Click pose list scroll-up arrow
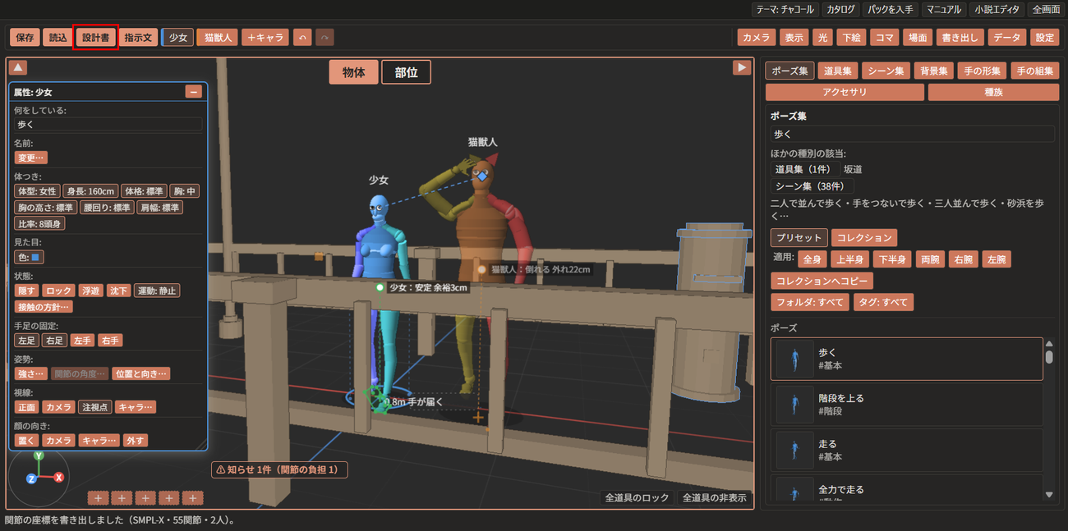 coord(1048,343)
